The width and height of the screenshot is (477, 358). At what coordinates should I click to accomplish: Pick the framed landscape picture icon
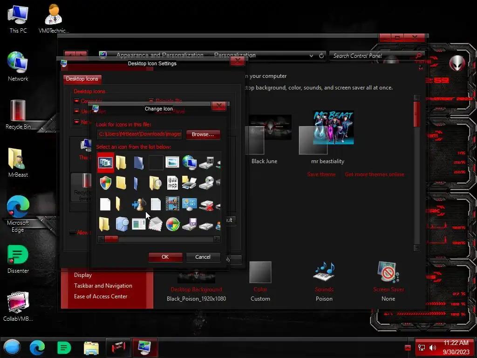click(172, 162)
